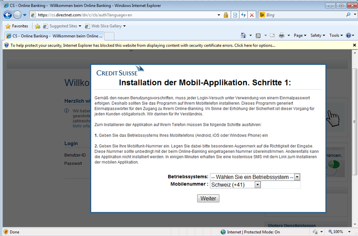Click the Web Slice Gallery link
Viewport: 358px width, 236px height.
[106, 26]
